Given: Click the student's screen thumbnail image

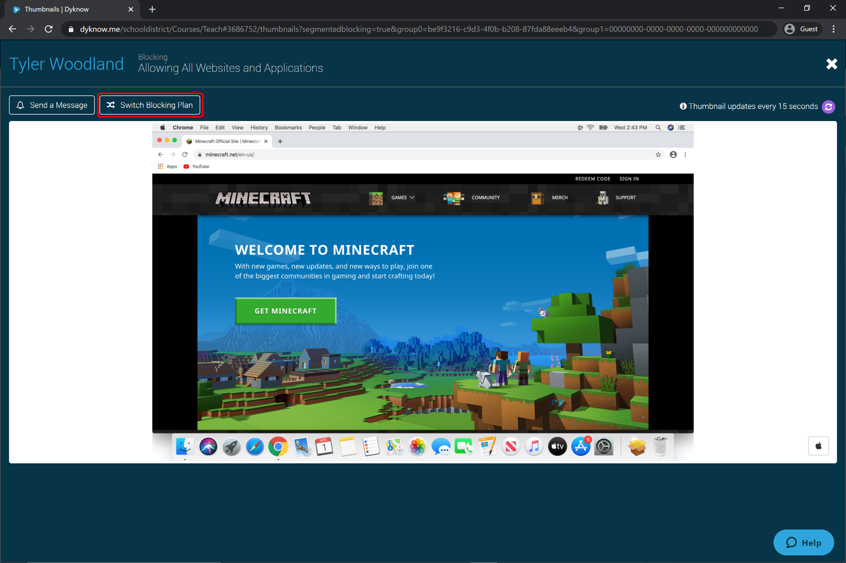Looking at the screenshot, I should 423,292.
